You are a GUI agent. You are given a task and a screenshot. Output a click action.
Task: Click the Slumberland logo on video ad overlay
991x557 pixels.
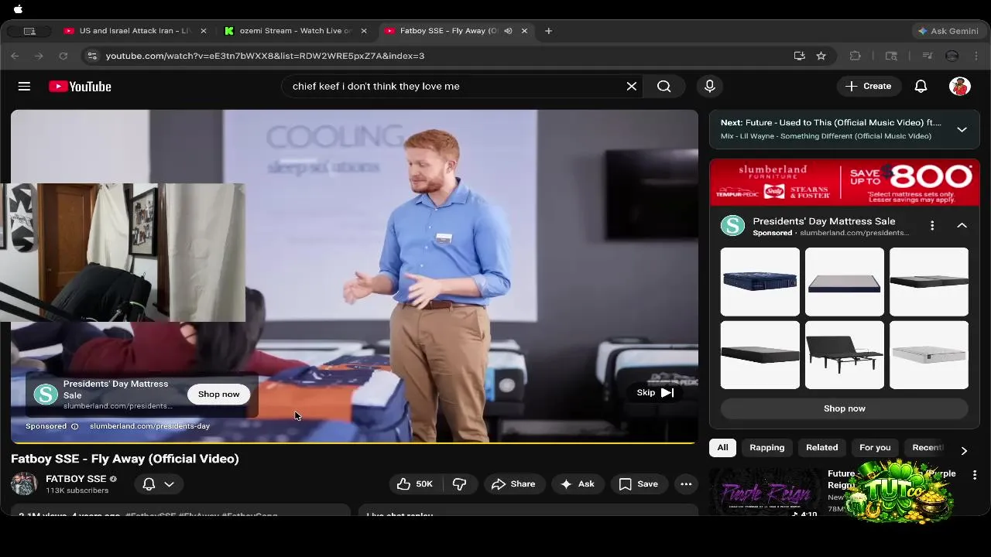[46, 395]
